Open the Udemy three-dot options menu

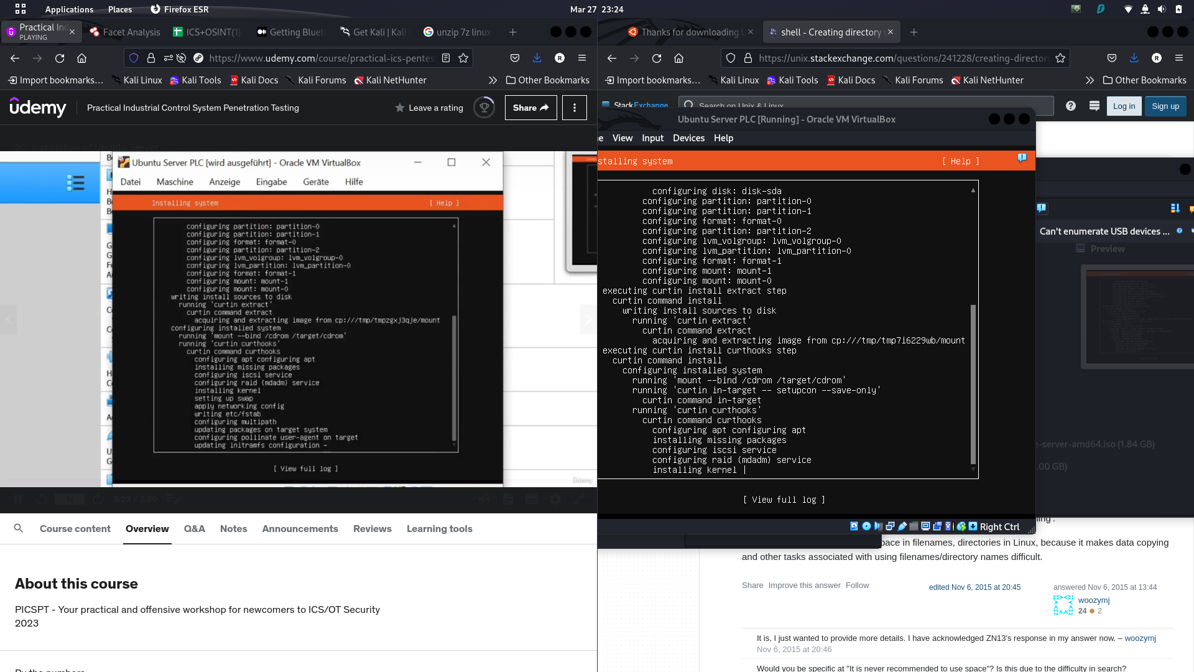575,108
